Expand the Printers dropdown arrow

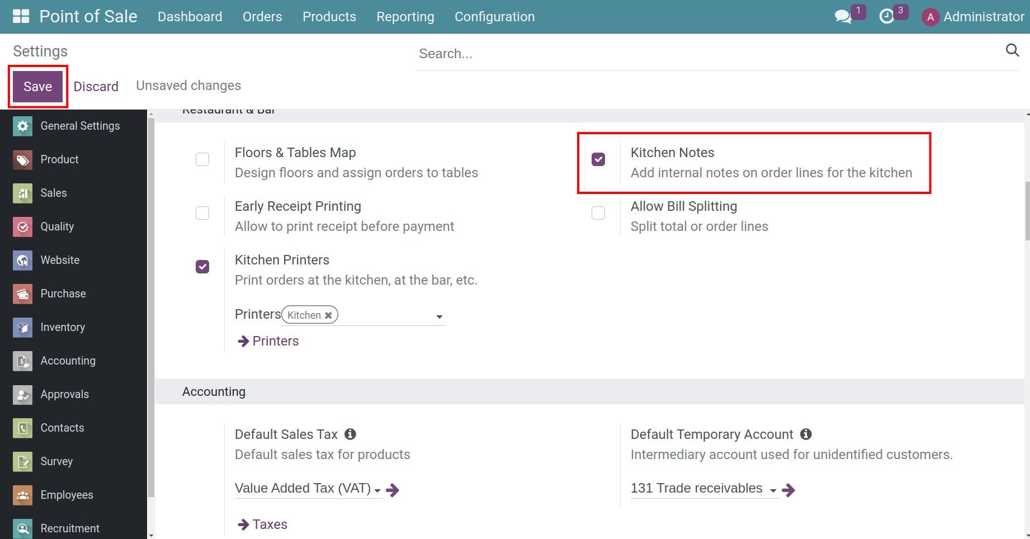point(440,316)
